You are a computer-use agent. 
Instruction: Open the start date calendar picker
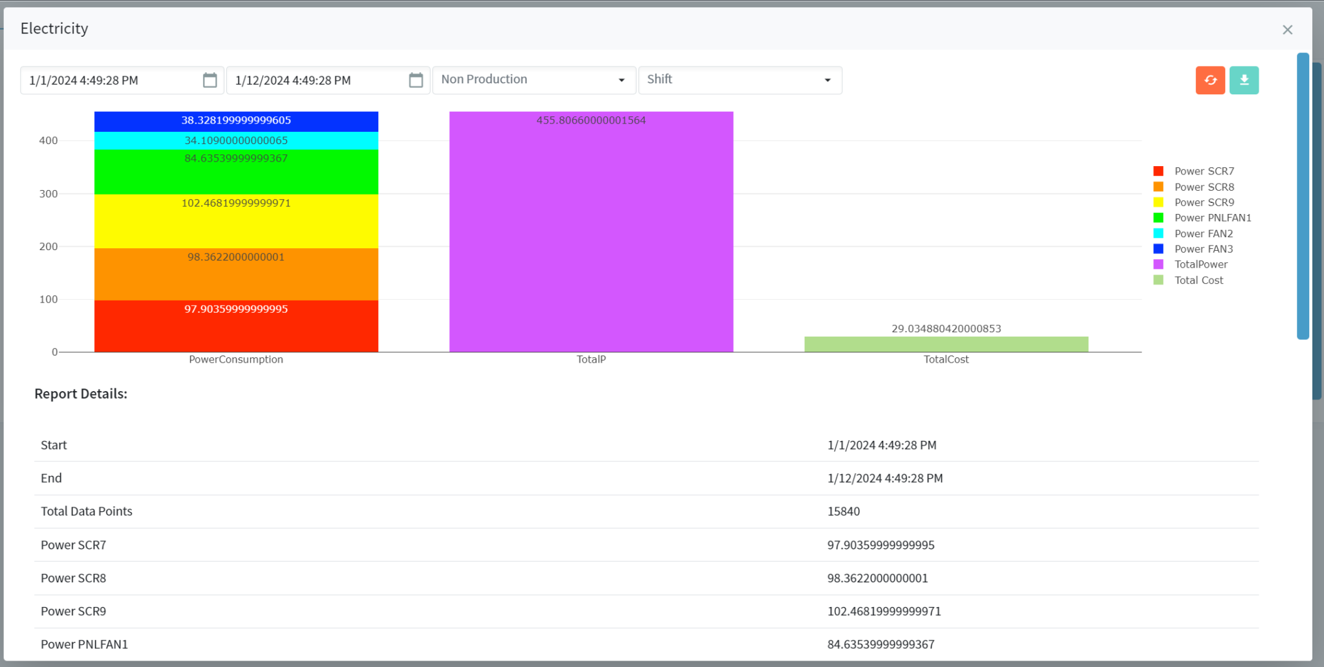[209, 80]
